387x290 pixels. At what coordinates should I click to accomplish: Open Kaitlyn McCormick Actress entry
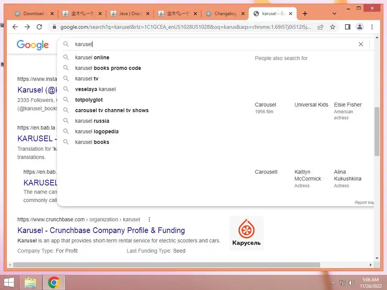(x=308, y=179)
